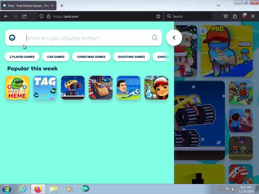Open Windows Explorer folder from taskbar
Screen dimensions: 259x194
point(54,189)
